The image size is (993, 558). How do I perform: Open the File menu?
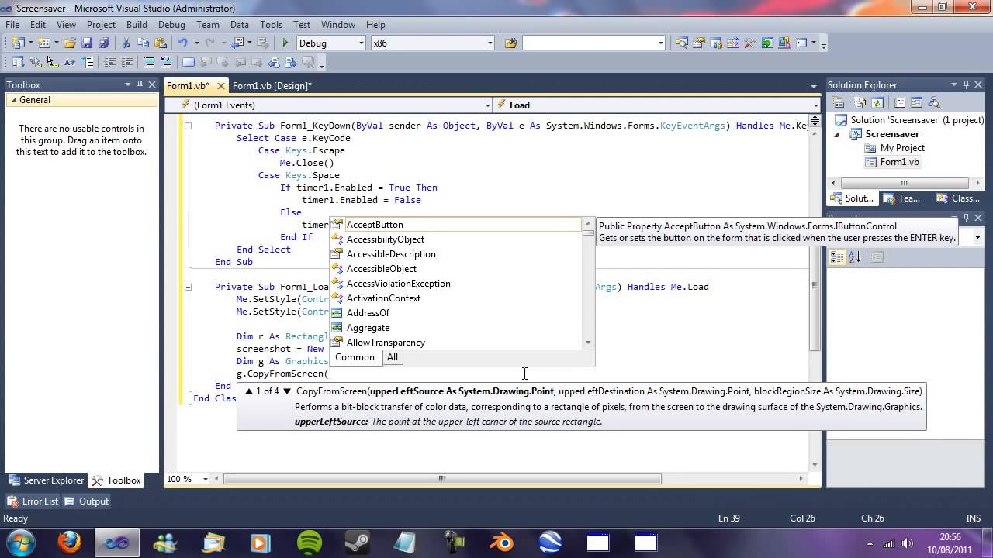12,25
